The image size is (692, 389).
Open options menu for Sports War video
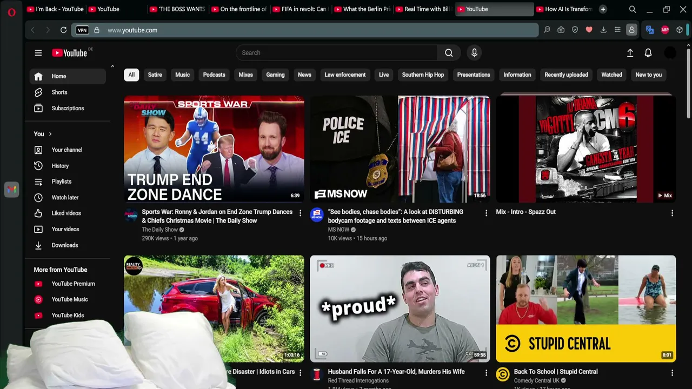coord(301,213)
